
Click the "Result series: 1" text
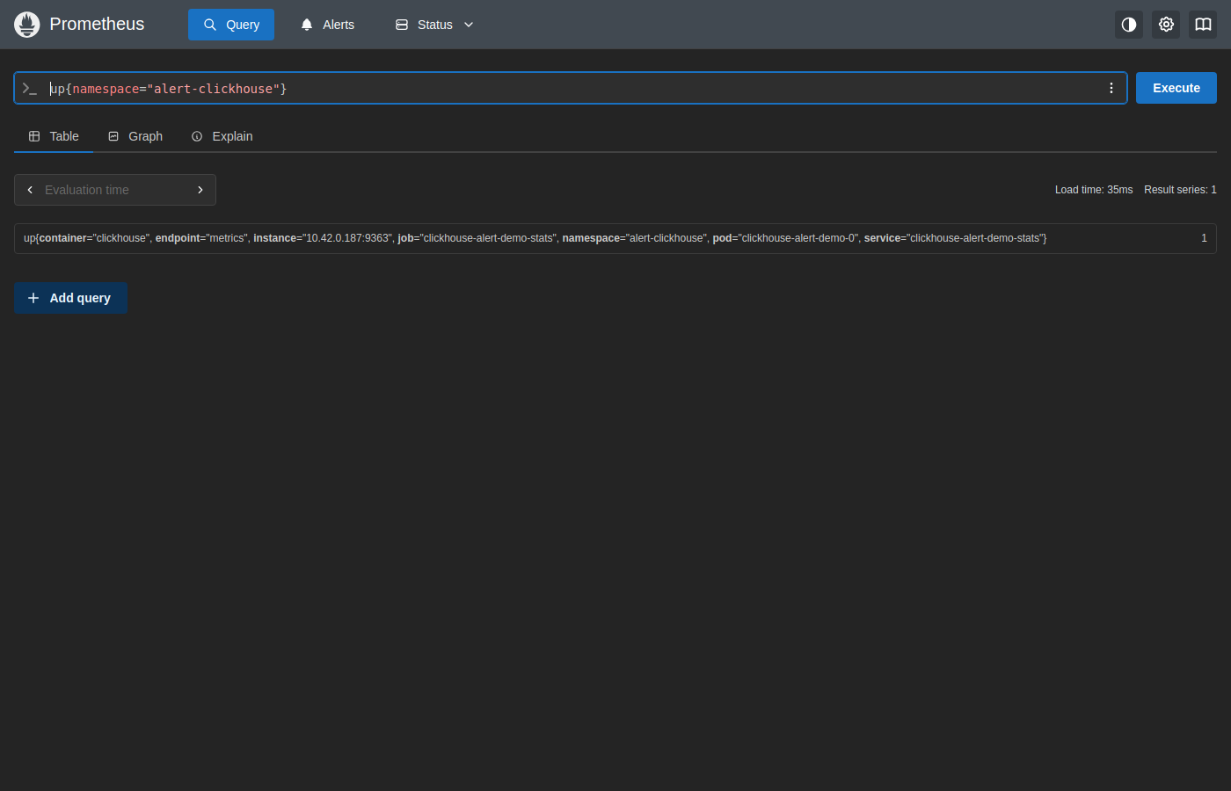[1180, 190]
